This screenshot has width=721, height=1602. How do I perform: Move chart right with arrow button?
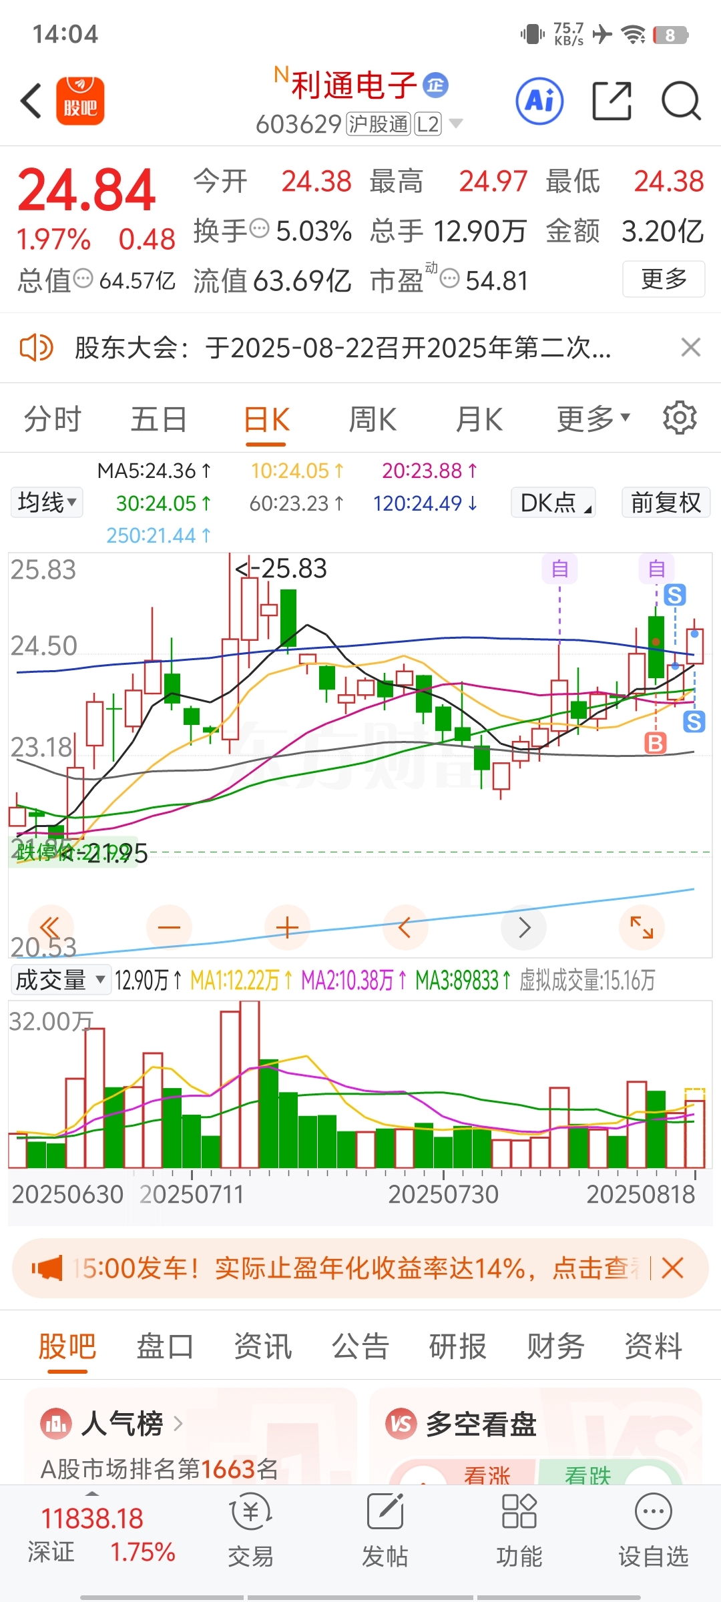point(524,927)
